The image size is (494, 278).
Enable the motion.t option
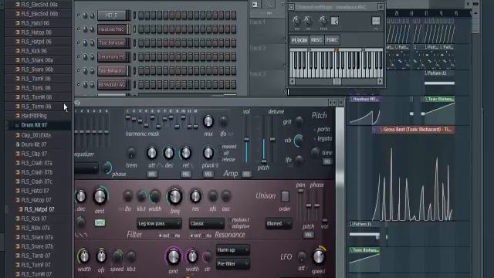[x=239, y=219]
